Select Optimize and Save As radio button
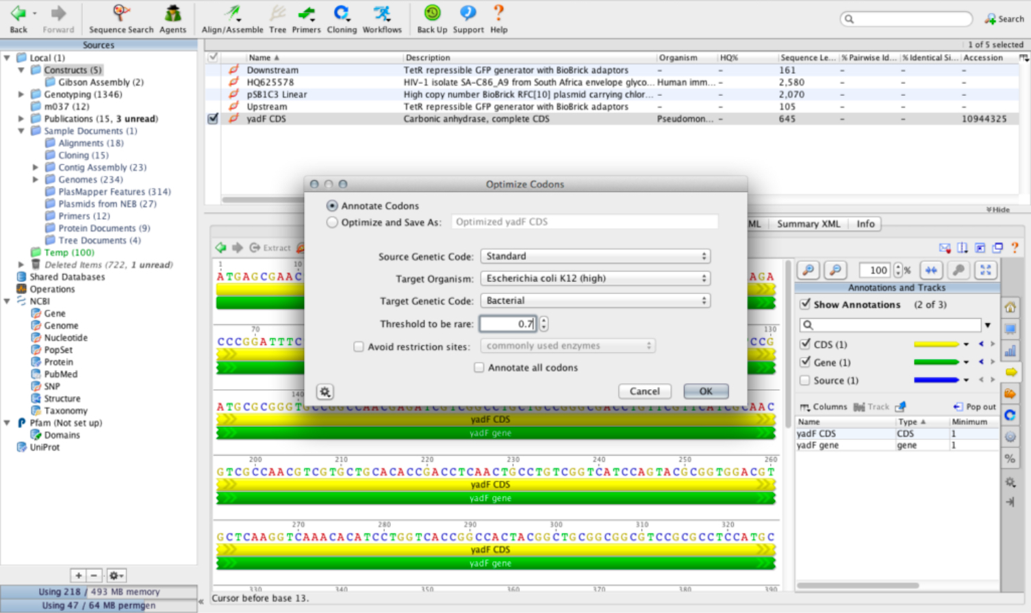This screenshot has width=1031, height=613. coord(332,222)
